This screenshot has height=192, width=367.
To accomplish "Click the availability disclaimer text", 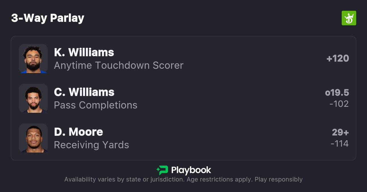I will point(158,180).
